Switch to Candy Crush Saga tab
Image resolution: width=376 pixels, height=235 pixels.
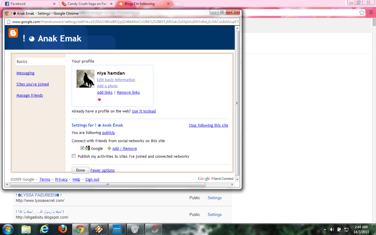(87, 4)
